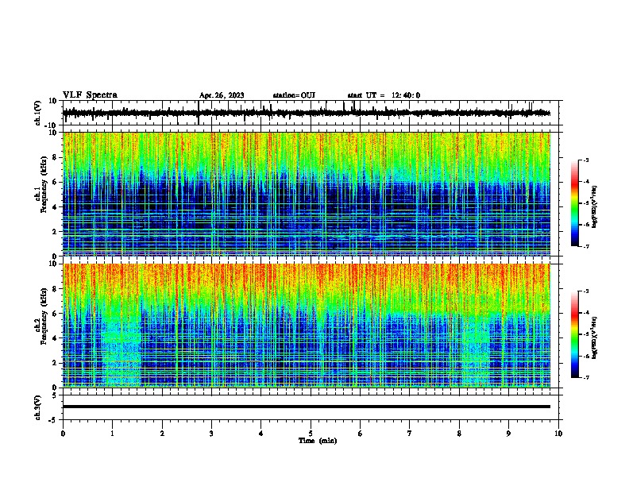Click time axis tick label "0"
629x486 pixels.
(x=63, y=433)
